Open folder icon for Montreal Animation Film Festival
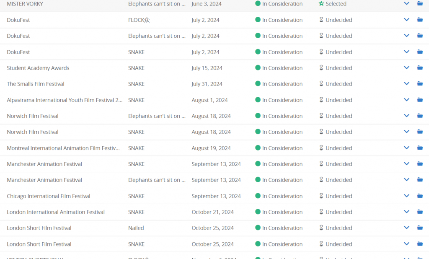 tap(420, 148)
